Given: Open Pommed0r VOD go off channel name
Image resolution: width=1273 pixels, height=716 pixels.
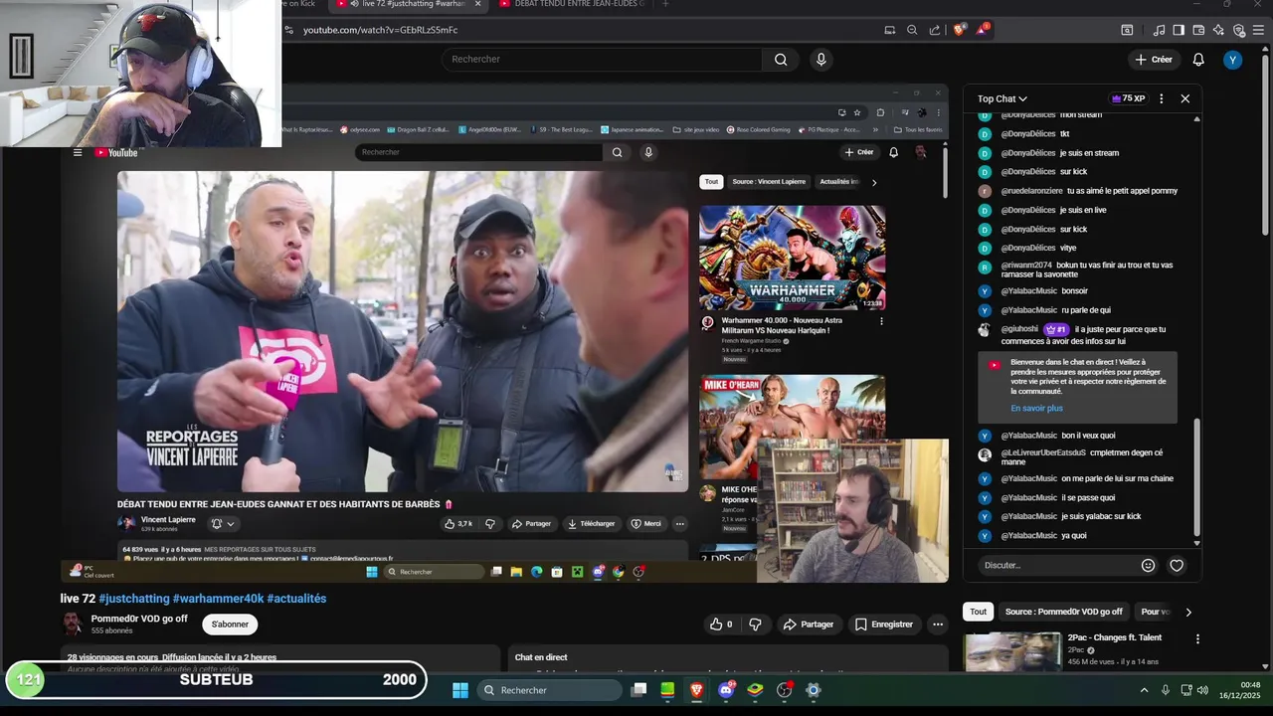Looking at the screenshot, I should click(x=139, y=619).
